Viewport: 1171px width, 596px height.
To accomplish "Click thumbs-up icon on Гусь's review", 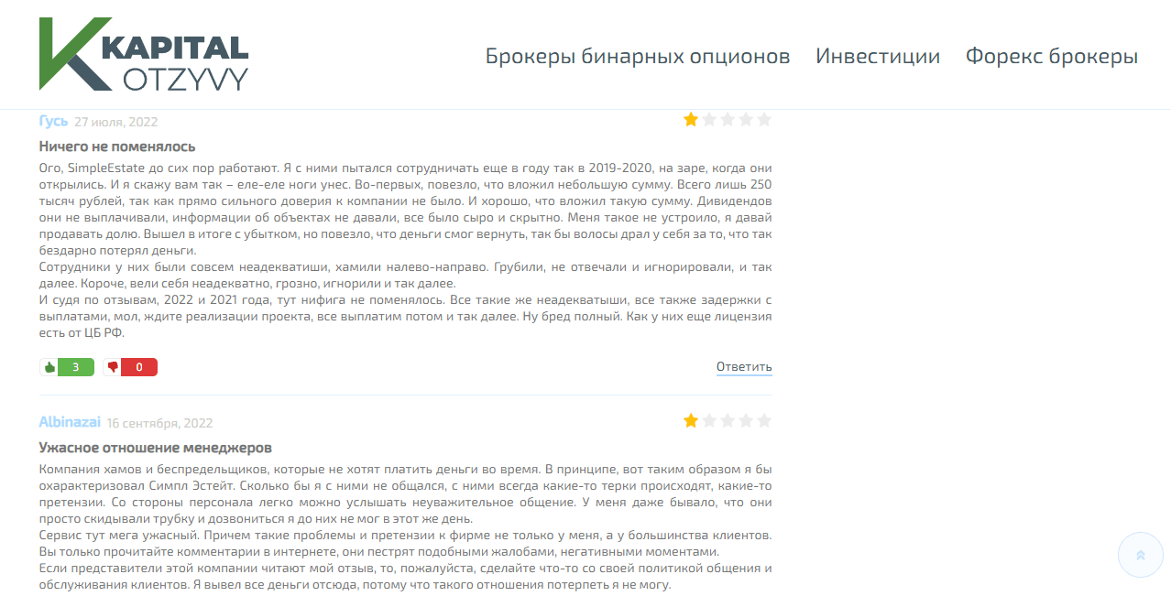I will (x=49, y=367).
